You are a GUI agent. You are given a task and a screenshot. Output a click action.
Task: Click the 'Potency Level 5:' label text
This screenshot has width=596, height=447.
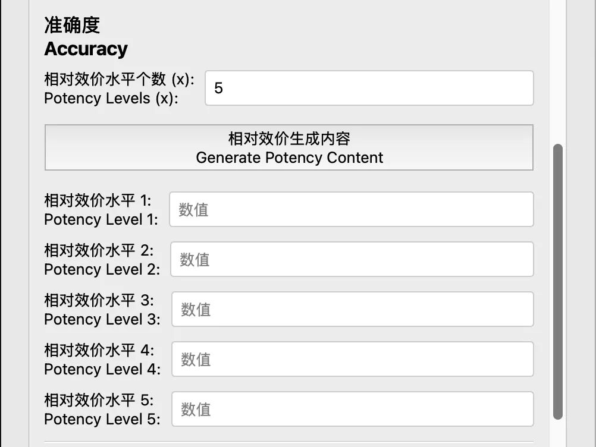[x=102, y=419]
